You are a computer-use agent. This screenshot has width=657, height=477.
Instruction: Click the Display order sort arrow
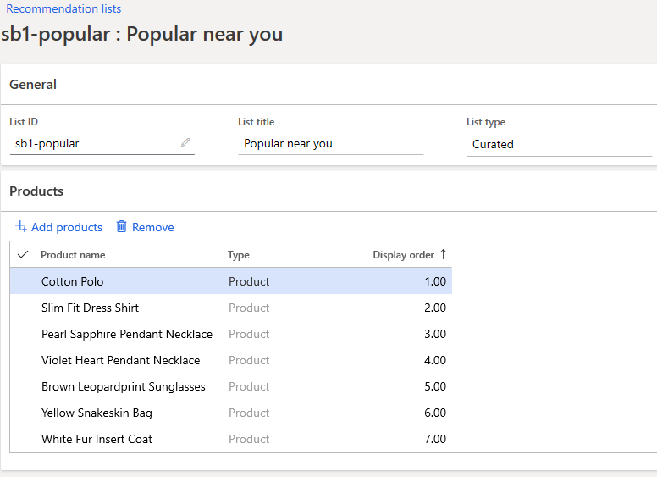pyautogui.click(x=443, y=255)
